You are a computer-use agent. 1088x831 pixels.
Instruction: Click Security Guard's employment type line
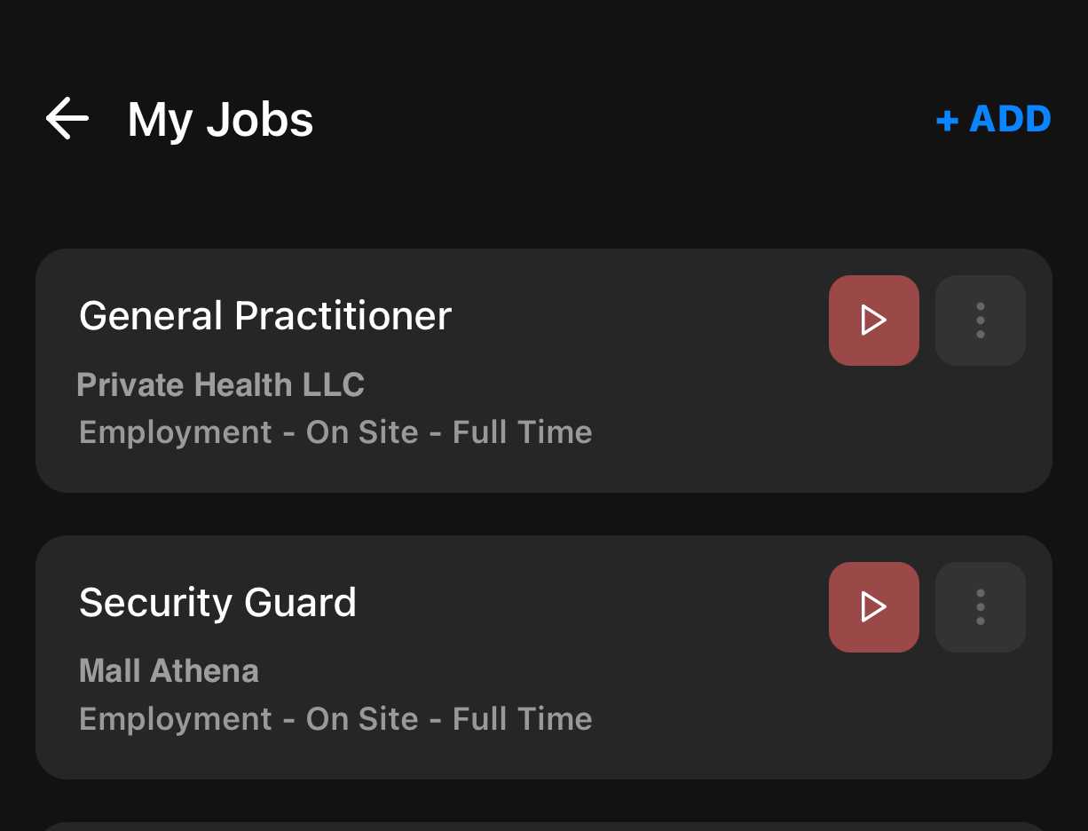tap(335, 719)
